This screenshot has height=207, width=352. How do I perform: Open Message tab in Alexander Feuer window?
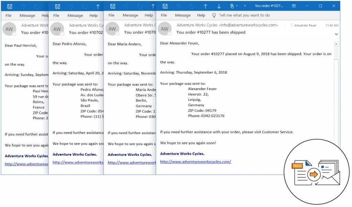pos(183,15)
